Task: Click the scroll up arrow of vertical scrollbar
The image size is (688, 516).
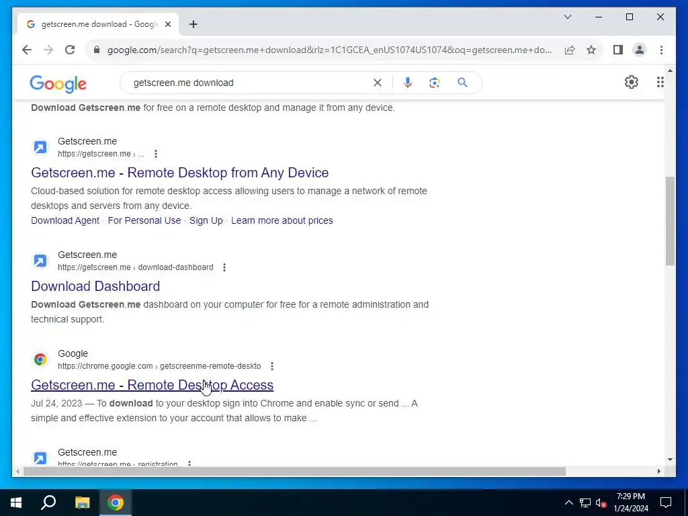Action: pyautogui.click(x=670, y=71)
